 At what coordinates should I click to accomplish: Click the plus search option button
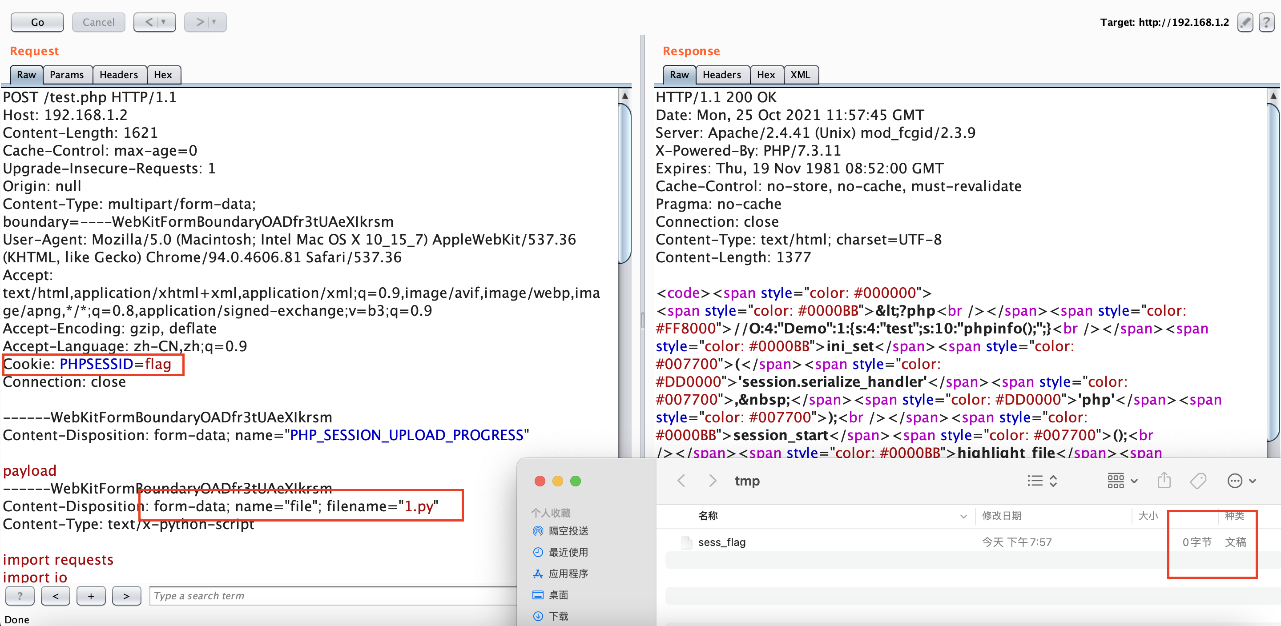90,596
